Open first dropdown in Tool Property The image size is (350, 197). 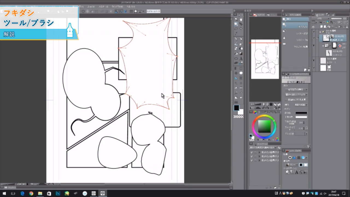coord(296,89)
